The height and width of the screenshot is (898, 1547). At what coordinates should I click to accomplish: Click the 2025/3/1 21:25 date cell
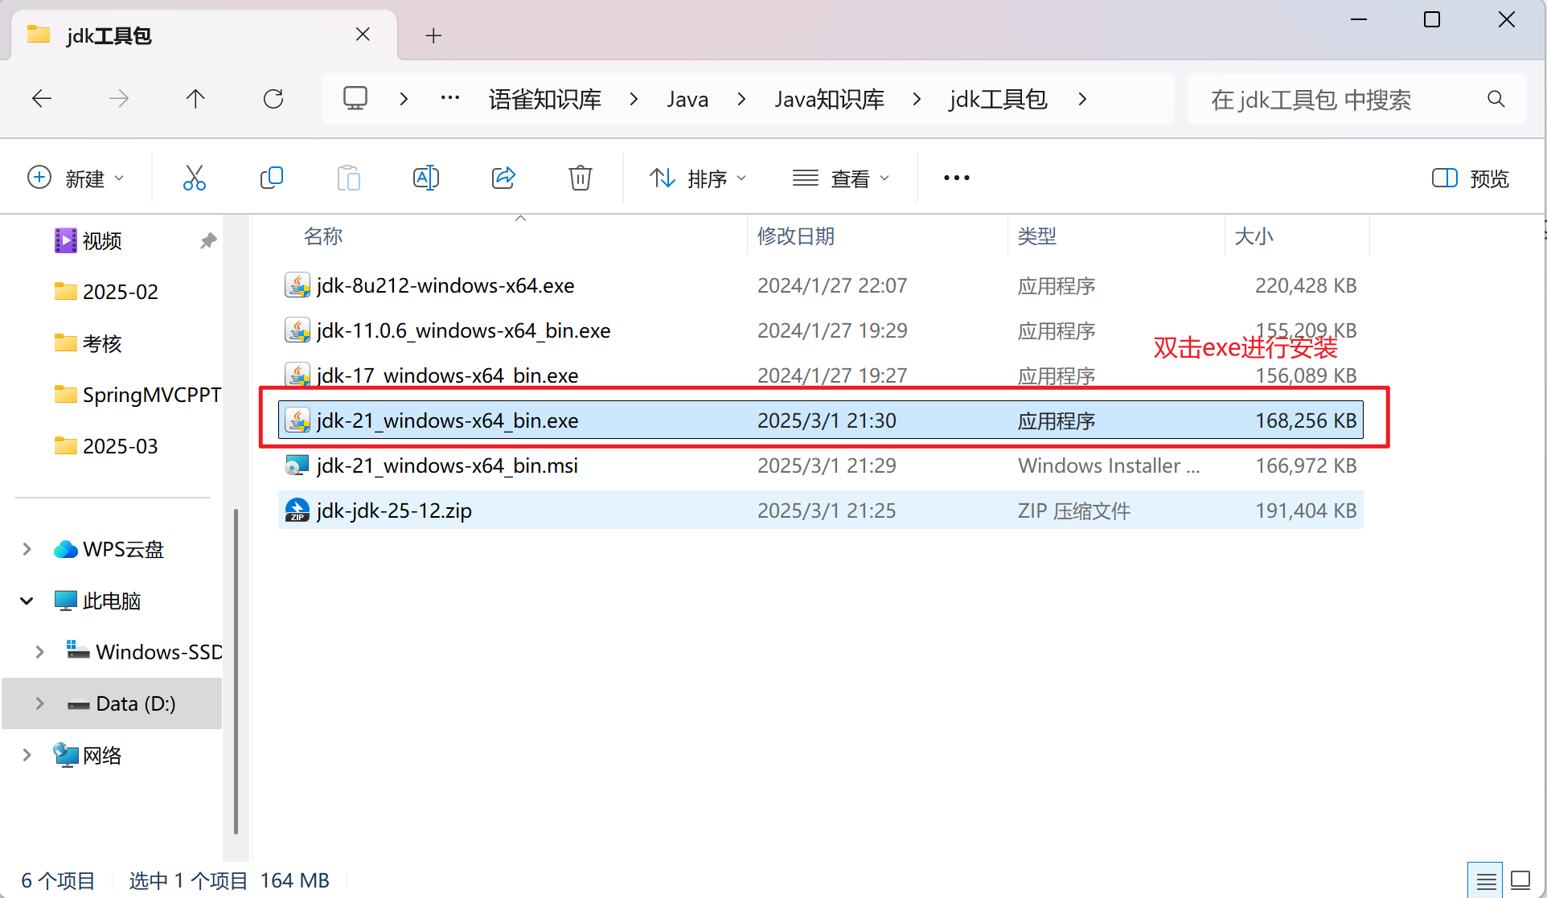pos(827,511)
